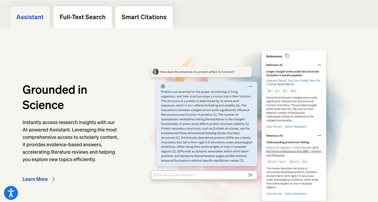The width and height of the screenshot is (378, 202).
Task: Open three-dot menu for Reference #2
Action: 319,136
